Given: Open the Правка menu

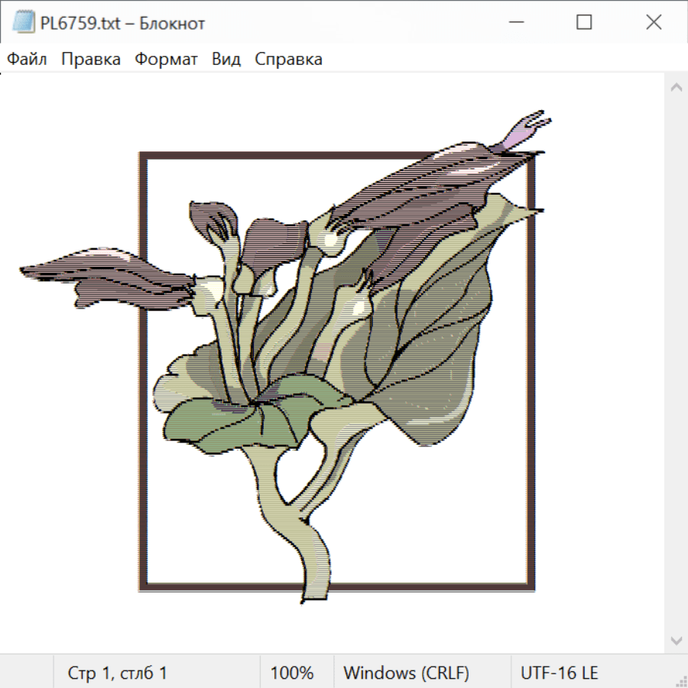Looking at the screenshot, I should coord(90,60).
